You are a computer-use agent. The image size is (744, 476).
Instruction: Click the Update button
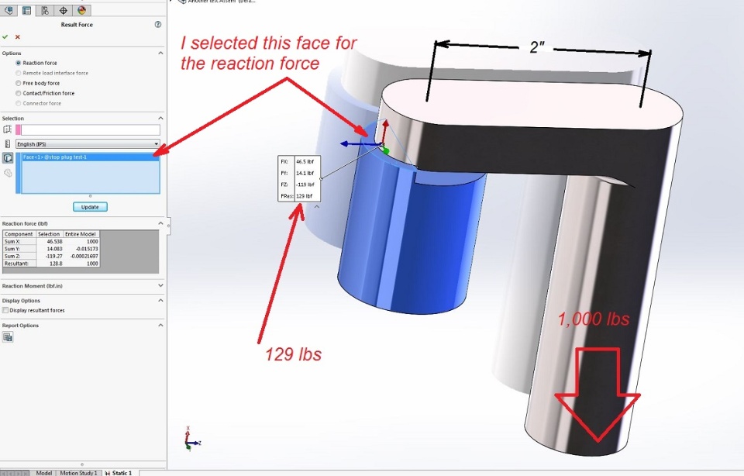[90, 207]
